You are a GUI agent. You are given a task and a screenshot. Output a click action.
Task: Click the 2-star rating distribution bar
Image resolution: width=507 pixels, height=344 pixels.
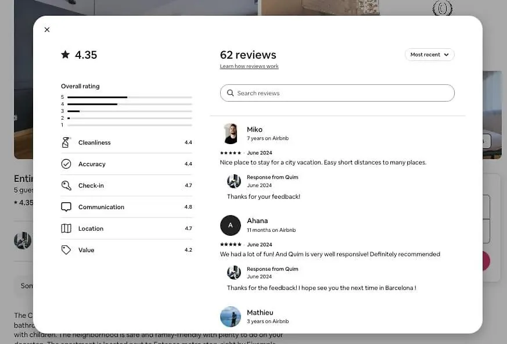click(130, 118)
